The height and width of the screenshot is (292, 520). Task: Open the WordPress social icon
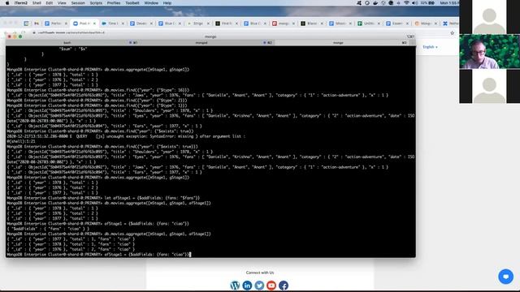coord(235,286)
